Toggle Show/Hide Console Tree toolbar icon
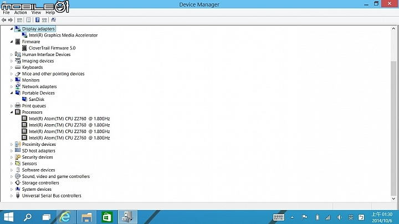The image size is (399, 224). pos(19,20)
